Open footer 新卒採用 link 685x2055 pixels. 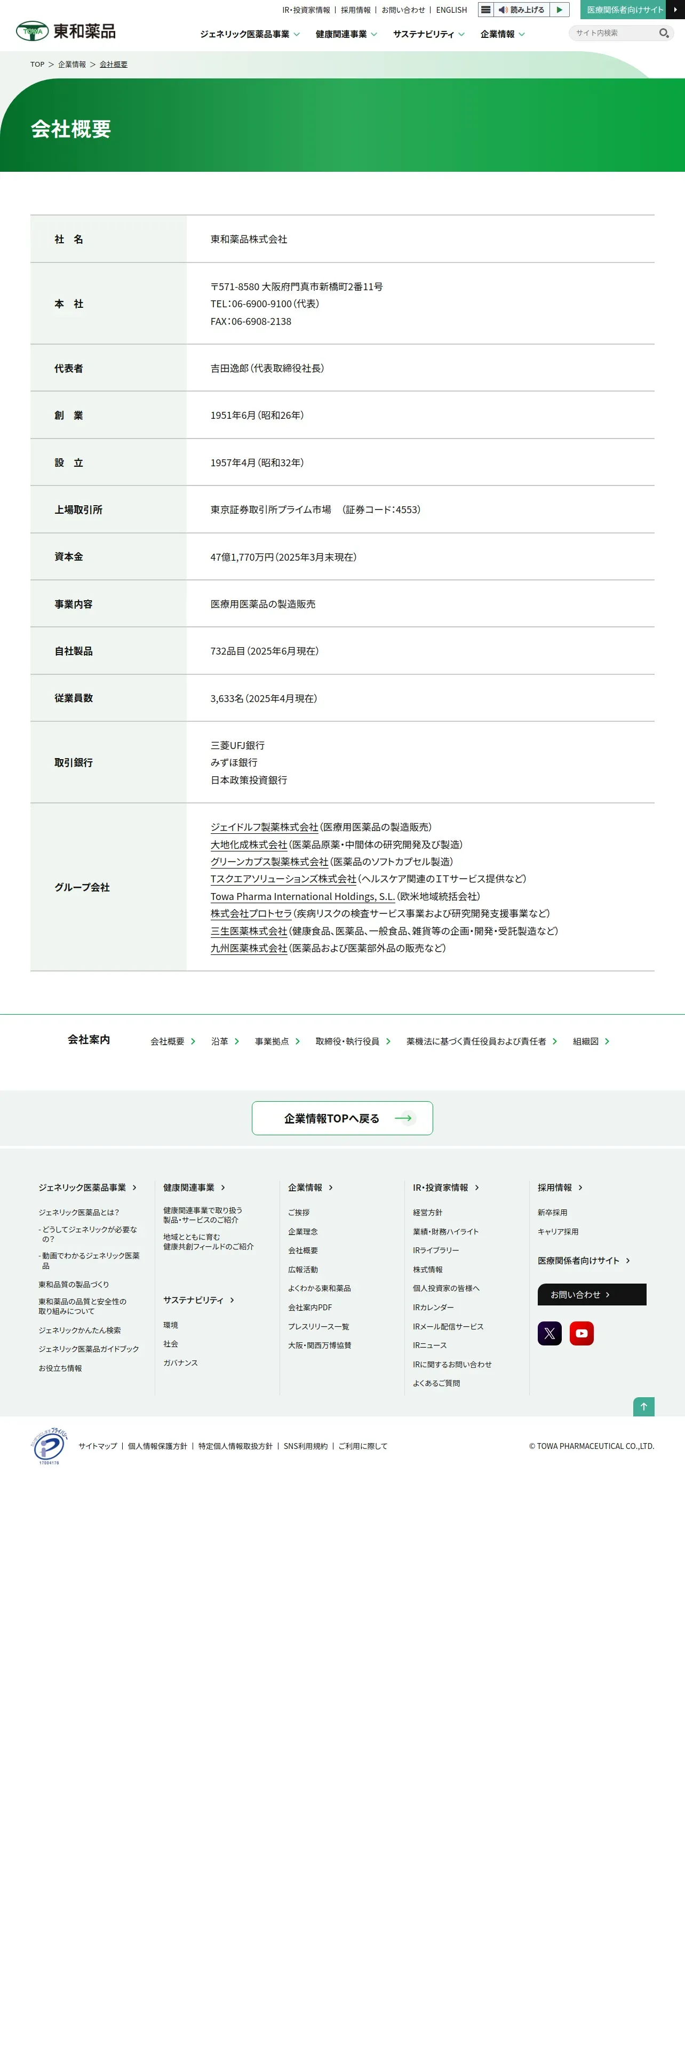pos(552,1213)
